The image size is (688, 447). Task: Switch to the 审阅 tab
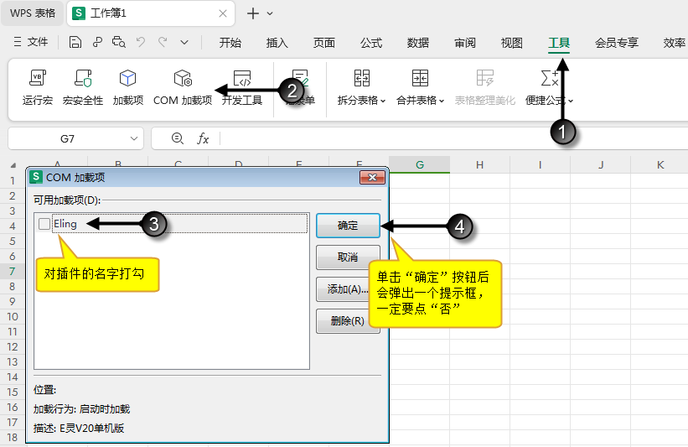click(464, 43)
